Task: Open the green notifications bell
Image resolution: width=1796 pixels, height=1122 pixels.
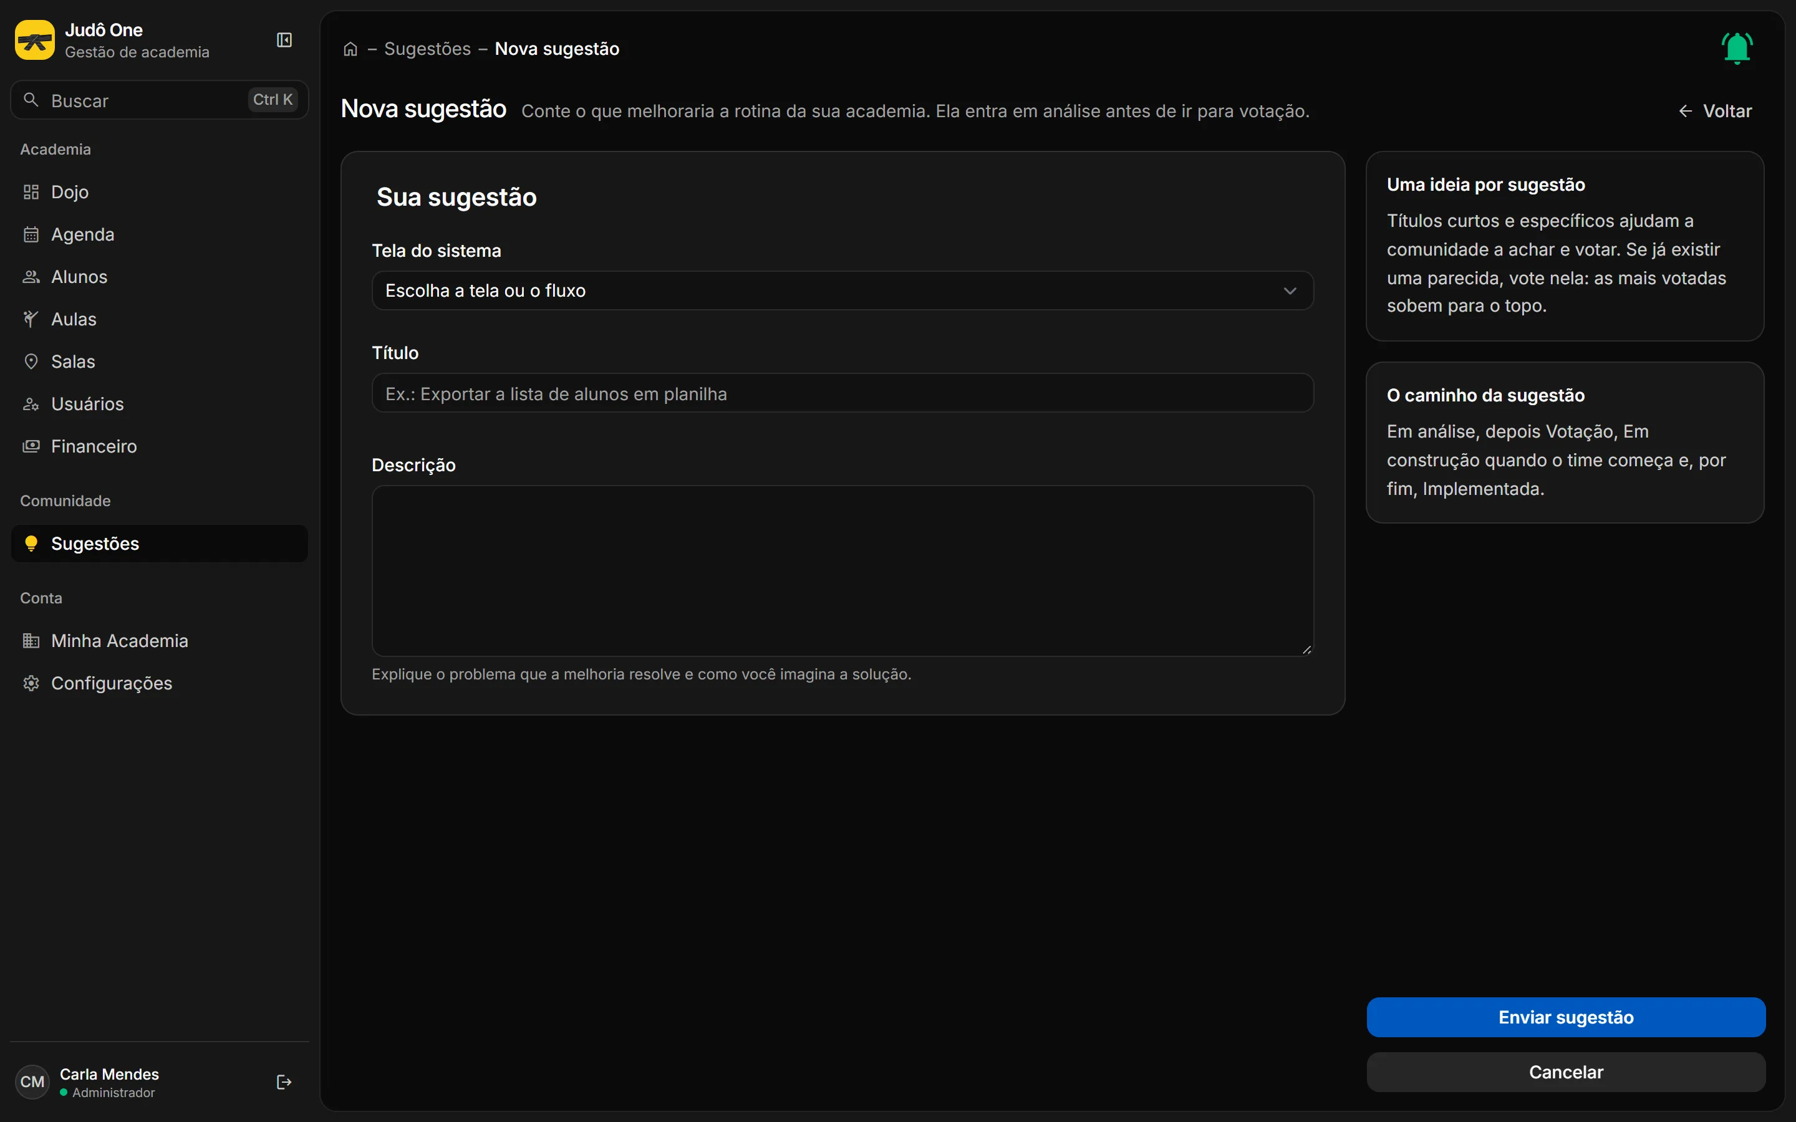Action: coord(1737,48)
